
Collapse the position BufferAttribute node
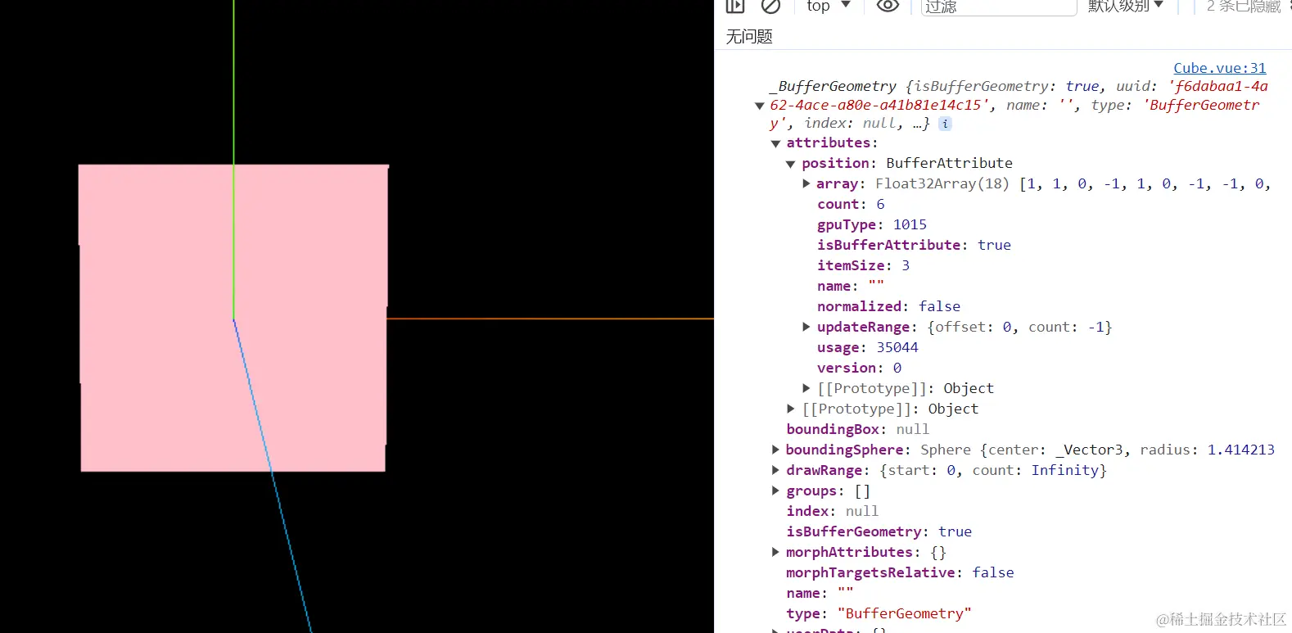[x=791, y=164]
